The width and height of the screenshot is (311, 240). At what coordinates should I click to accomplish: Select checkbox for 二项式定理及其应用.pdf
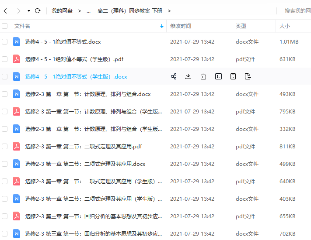point(5,147)
